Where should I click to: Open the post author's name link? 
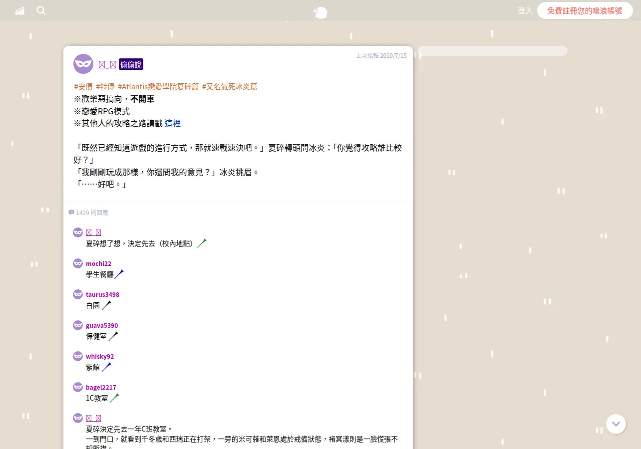[x=107, y=64]
